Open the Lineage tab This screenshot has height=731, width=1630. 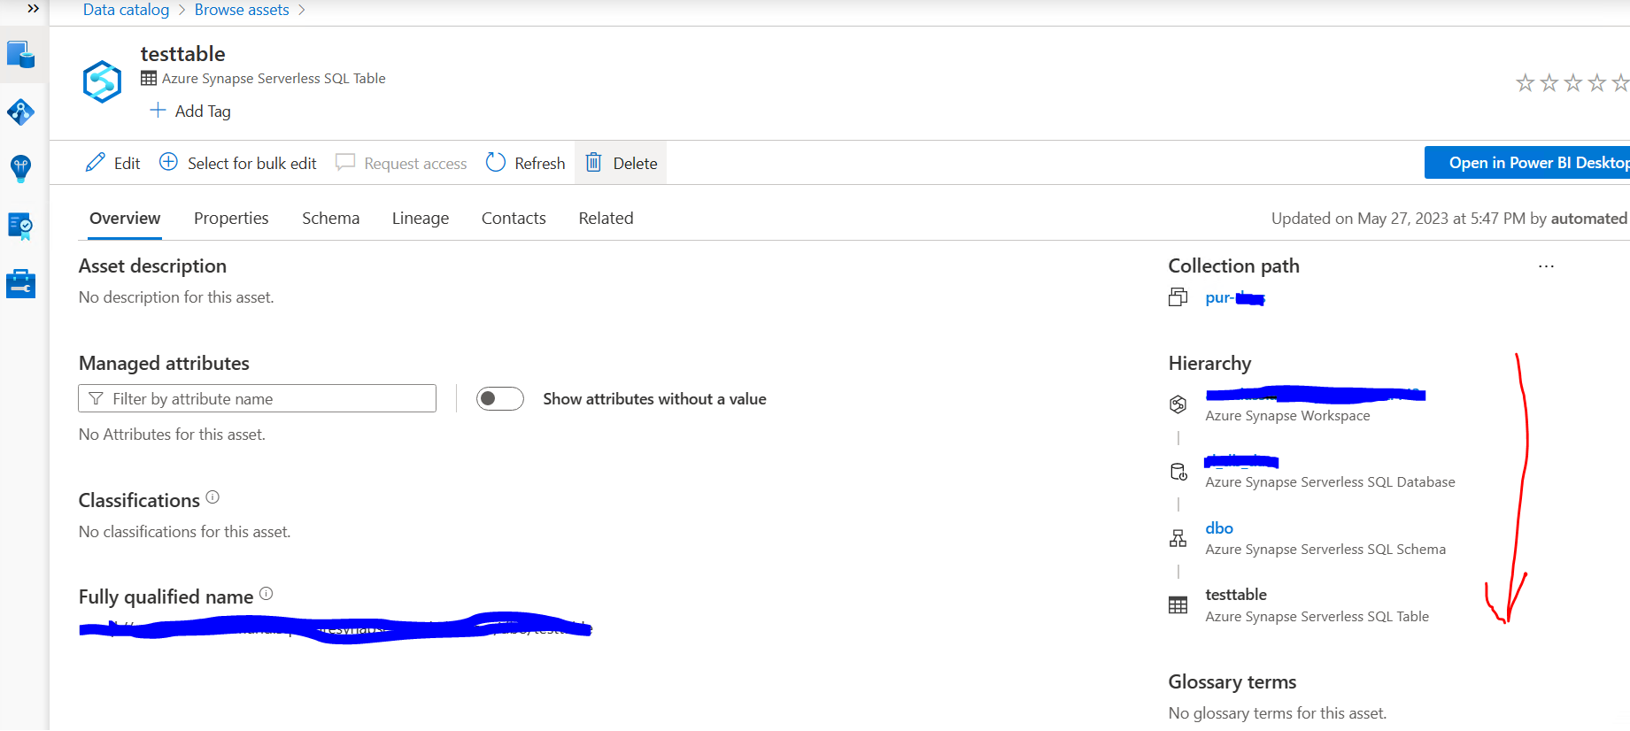(421, 219)
